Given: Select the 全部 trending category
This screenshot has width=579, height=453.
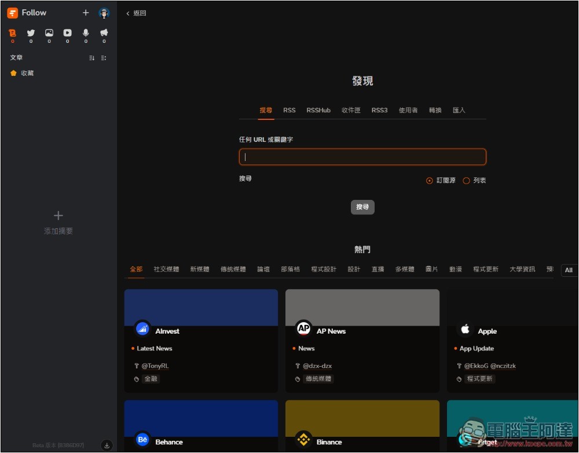Looking at the screenshot, I should point(136,269).
